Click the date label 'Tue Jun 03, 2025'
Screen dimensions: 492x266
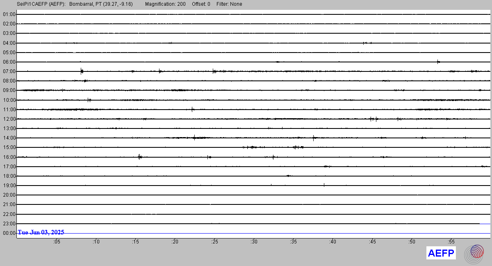(41, 232)
